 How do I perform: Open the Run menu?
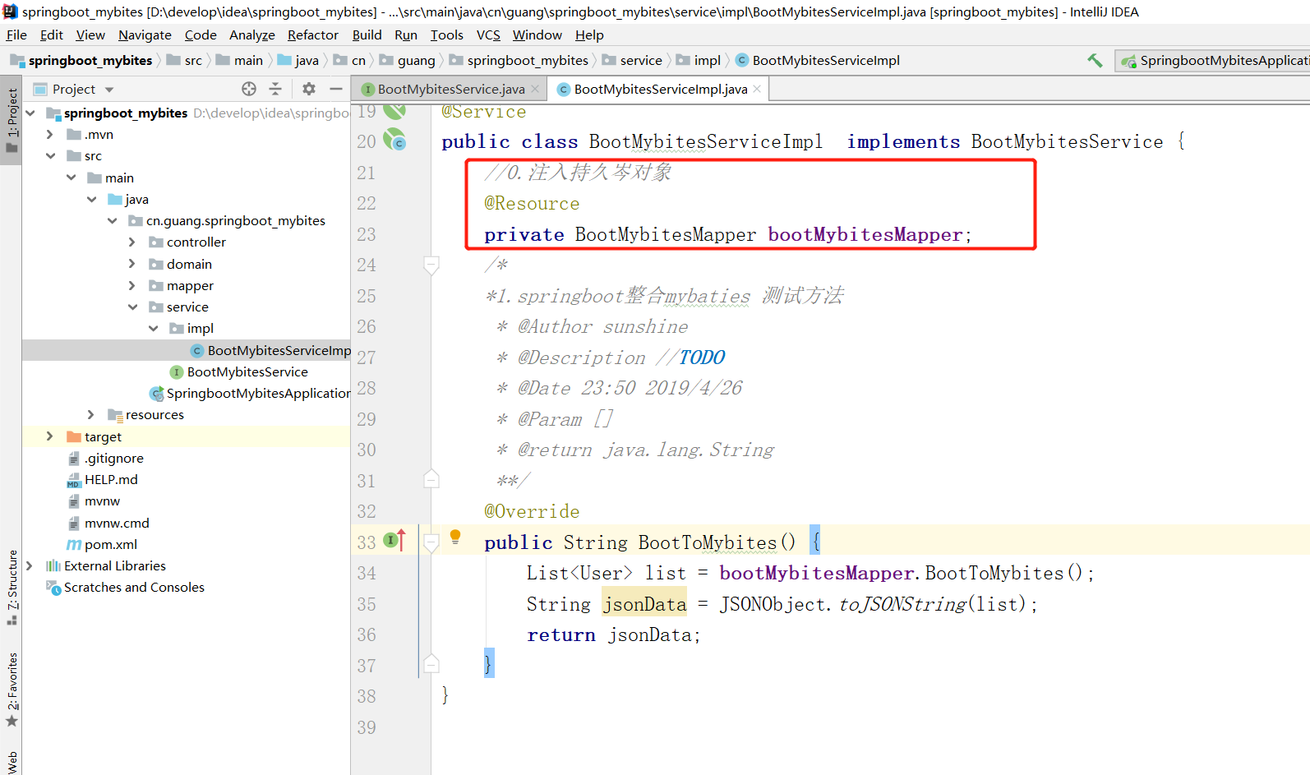pos(406,35)
